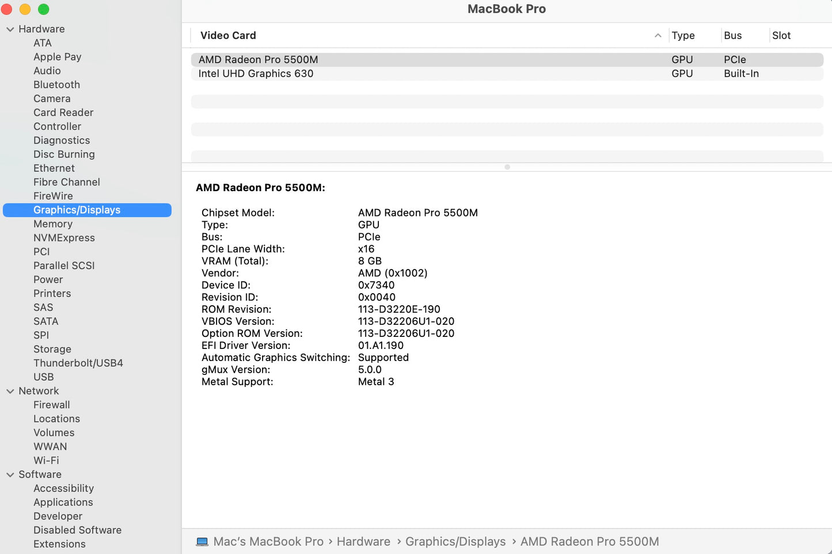This screenshot has width=832, height=554.
Task: Sort by the Type column header
Action: click(683, 36)
